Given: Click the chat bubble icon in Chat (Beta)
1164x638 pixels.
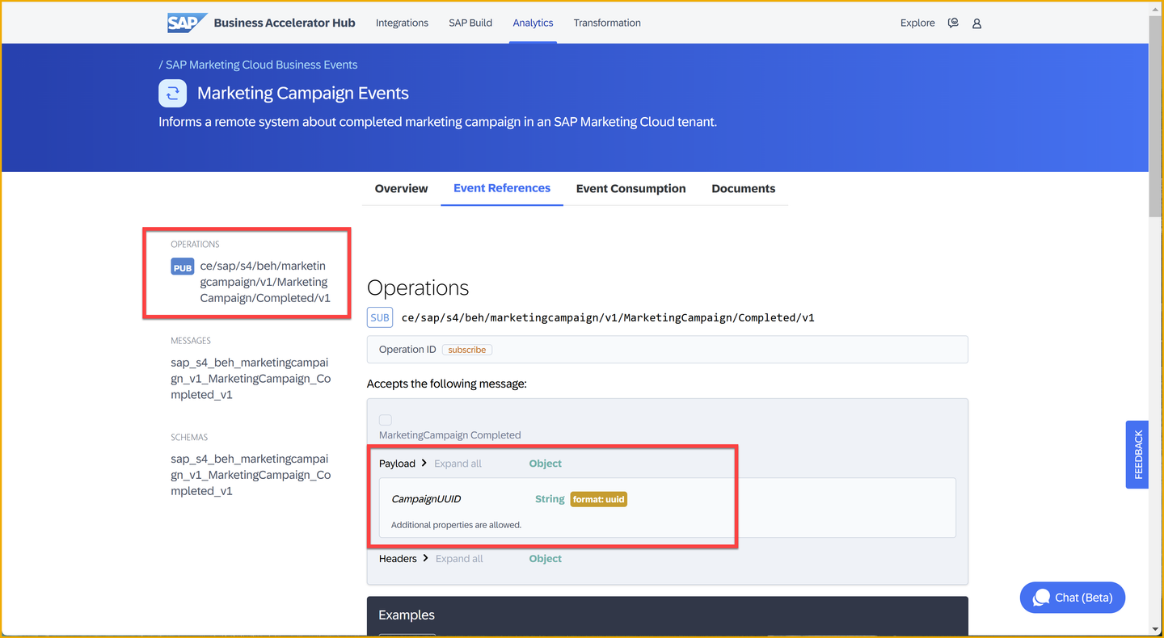Looking at the screenshot, I should 1041,598.
